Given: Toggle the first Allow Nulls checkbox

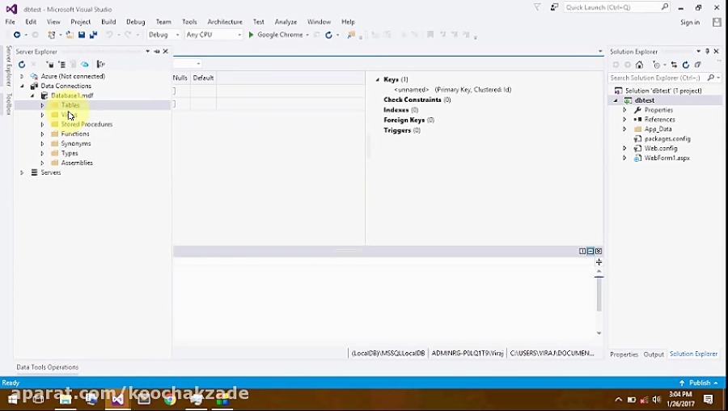Looking at the screenshot, I should [x=174, y=91].
